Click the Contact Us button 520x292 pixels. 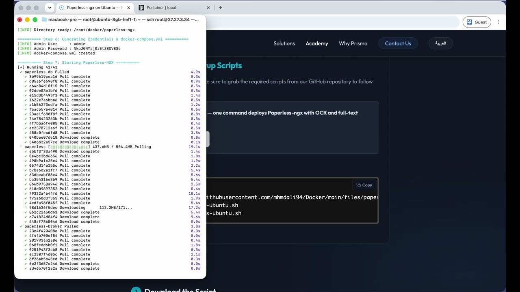(x=398, y=43)
